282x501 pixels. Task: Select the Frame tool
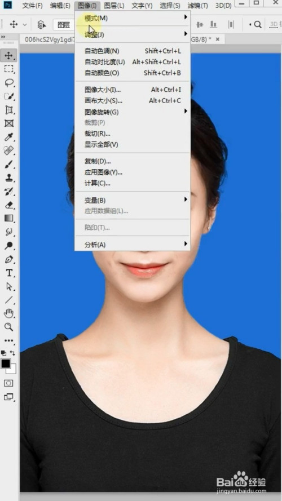pos(8,123)
